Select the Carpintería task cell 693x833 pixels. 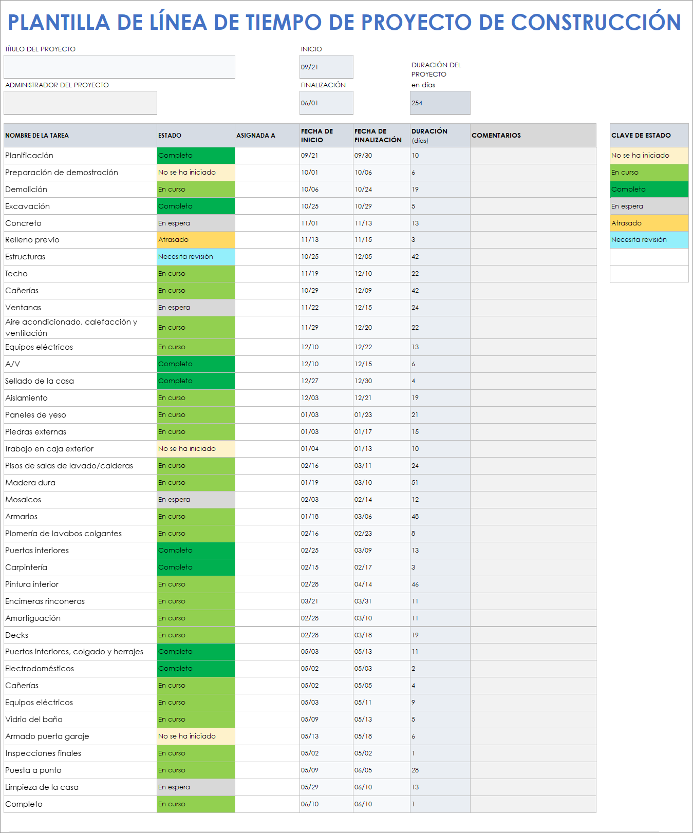[80, 567]
